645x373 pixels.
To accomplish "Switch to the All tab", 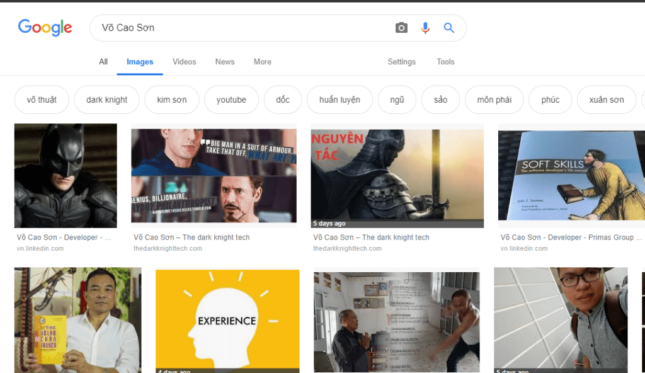I will (x=103, y=62).
